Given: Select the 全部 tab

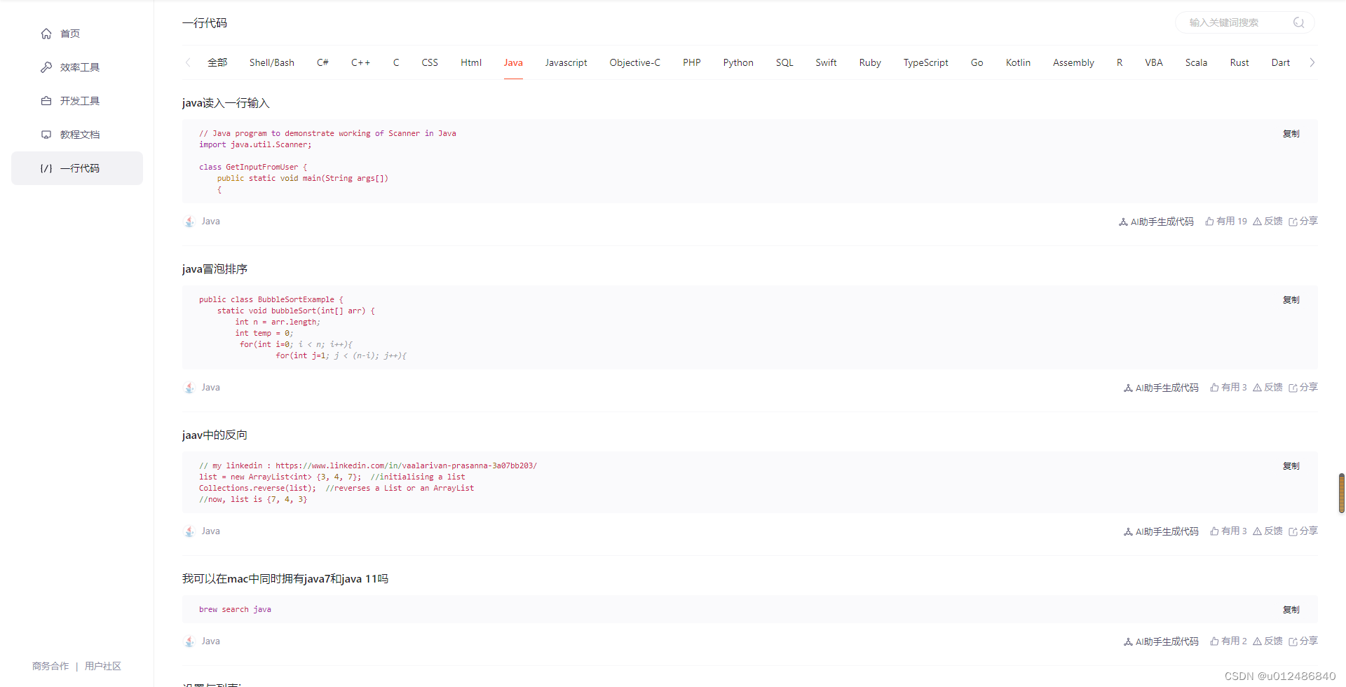Looking at the screenshot, I should pos(217,62).
